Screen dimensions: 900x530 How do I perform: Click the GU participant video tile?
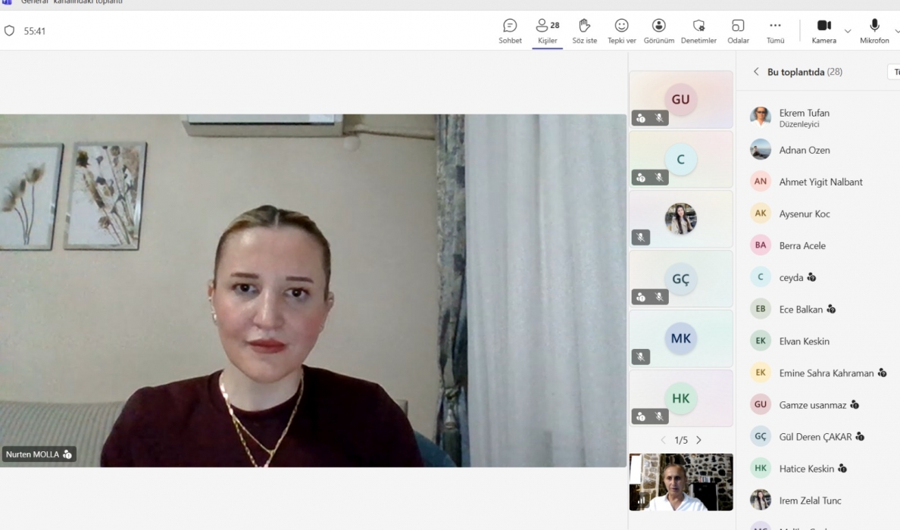pyautogui.click(x=680, y=99)
